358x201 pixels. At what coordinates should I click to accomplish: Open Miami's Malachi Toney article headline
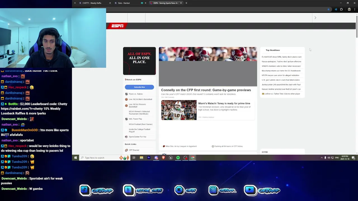pos(224,104)
